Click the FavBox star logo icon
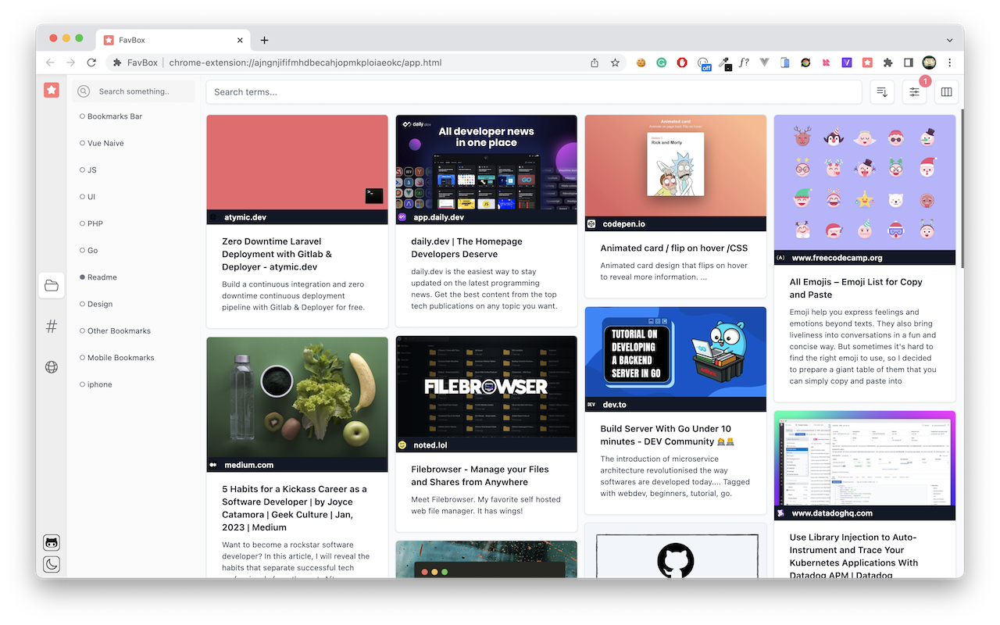 click(x=51, y=90)
